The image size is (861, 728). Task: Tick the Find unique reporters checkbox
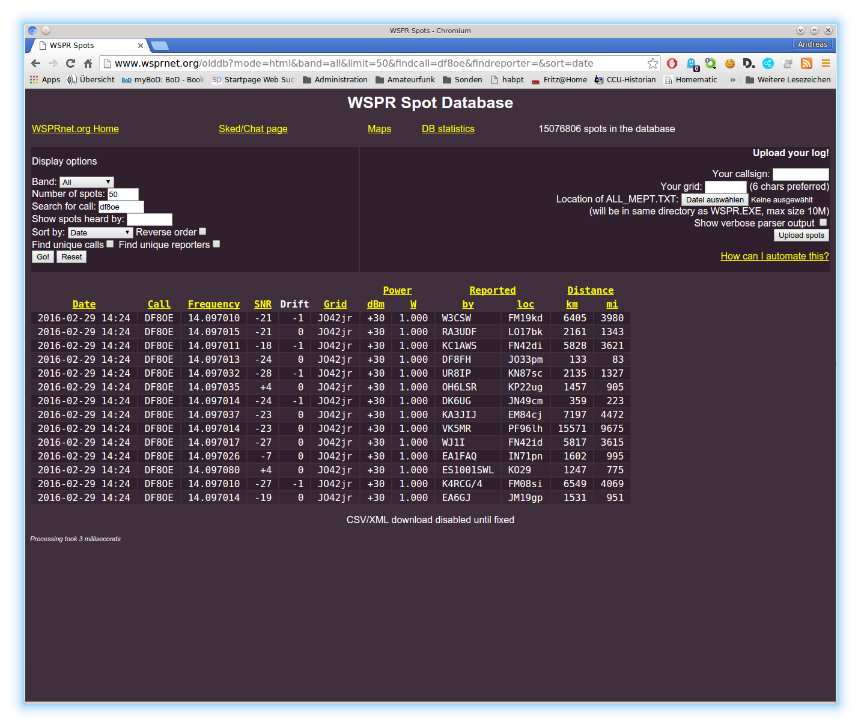click(x=216, y=244)
